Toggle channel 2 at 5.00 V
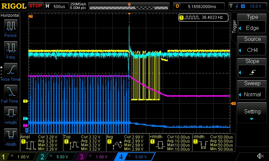The image size is (269, 161). (56, 157)
